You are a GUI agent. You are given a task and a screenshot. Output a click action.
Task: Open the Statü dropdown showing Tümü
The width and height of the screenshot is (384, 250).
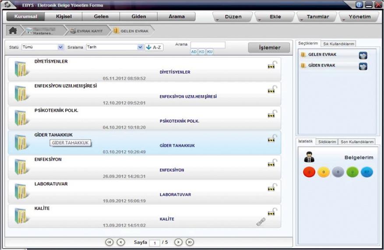click(x=42, y=47)
